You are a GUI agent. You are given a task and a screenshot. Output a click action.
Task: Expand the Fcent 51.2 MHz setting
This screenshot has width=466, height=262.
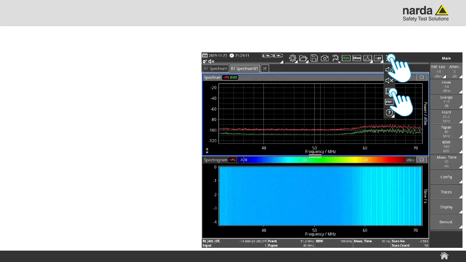pos(446,117)
